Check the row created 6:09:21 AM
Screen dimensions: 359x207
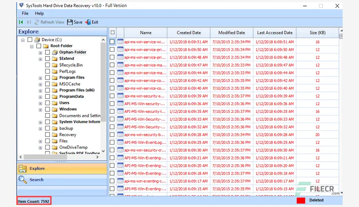[x=112, y=158]
